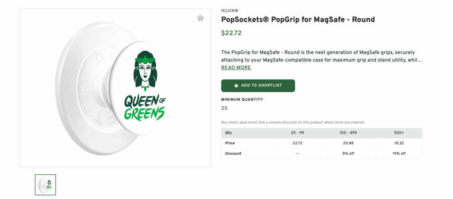Click the $22.72 product price
453x199 pixels.
[x=231, y=33]
